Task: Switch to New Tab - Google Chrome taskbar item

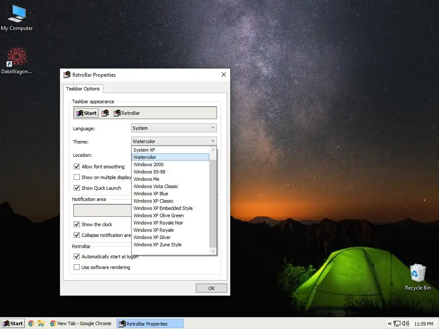Action: 81,323
